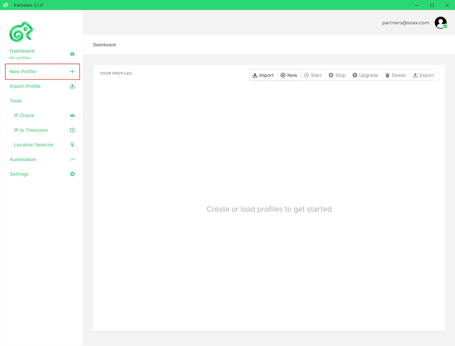Click the Upgrade toolbar button
The image size is (455, 346).
pyautogui.click(x=365, y=75)
